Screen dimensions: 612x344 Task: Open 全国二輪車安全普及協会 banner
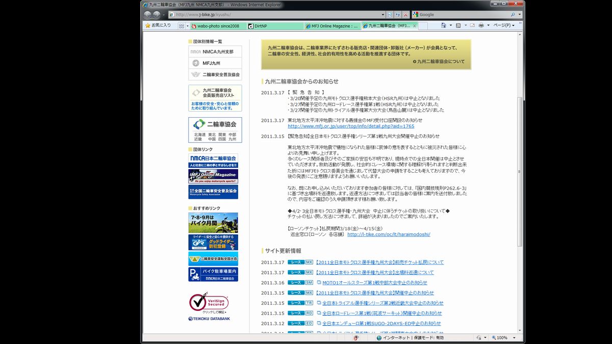(x=213, y=192)
